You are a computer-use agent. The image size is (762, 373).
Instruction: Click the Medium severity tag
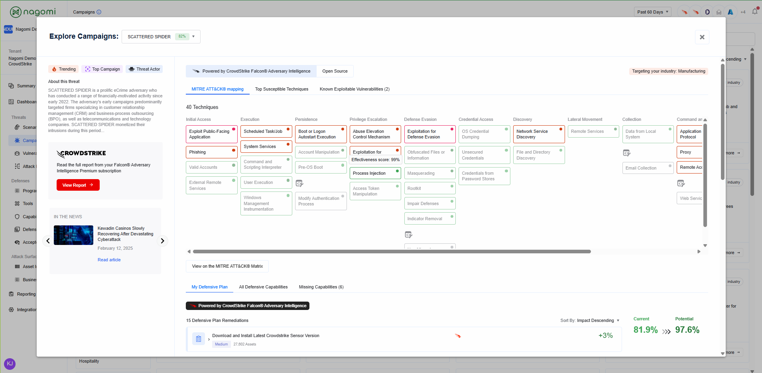[221, 344]
